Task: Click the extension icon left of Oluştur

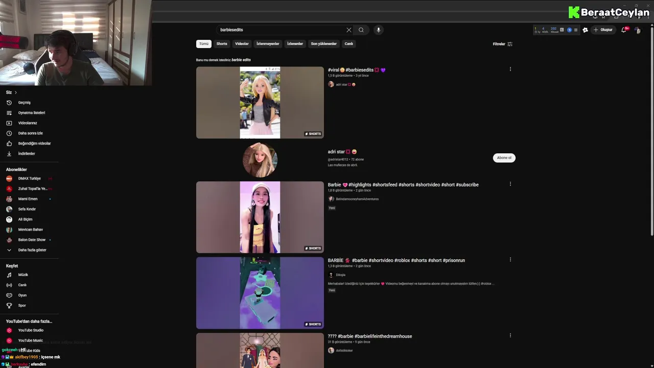Action: tap(586, 30)
